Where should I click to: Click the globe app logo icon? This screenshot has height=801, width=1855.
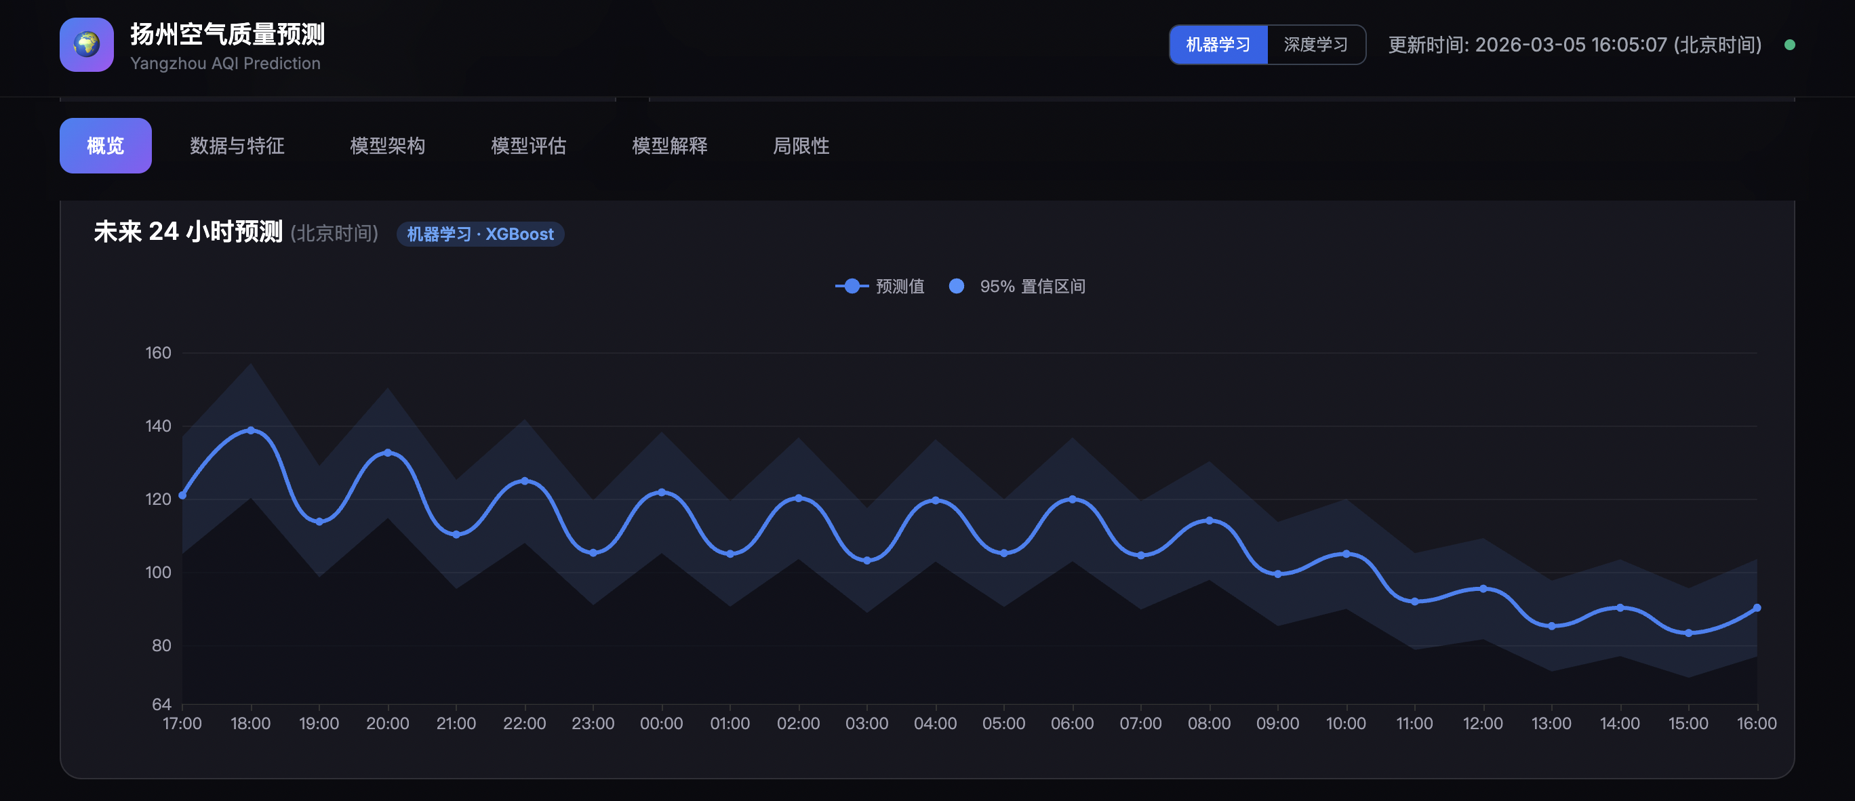pyautogui.click(x=86, y=45)
